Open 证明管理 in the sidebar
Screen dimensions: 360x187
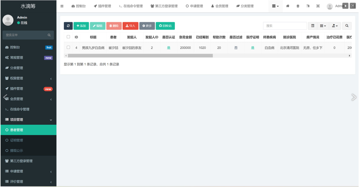coord(17,140)
